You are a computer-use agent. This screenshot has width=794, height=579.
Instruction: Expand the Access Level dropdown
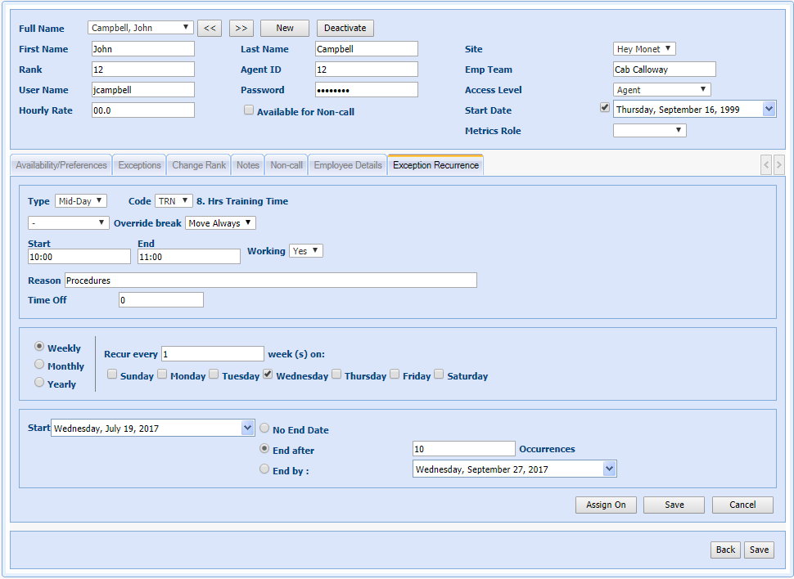click(x=662, y=90)
